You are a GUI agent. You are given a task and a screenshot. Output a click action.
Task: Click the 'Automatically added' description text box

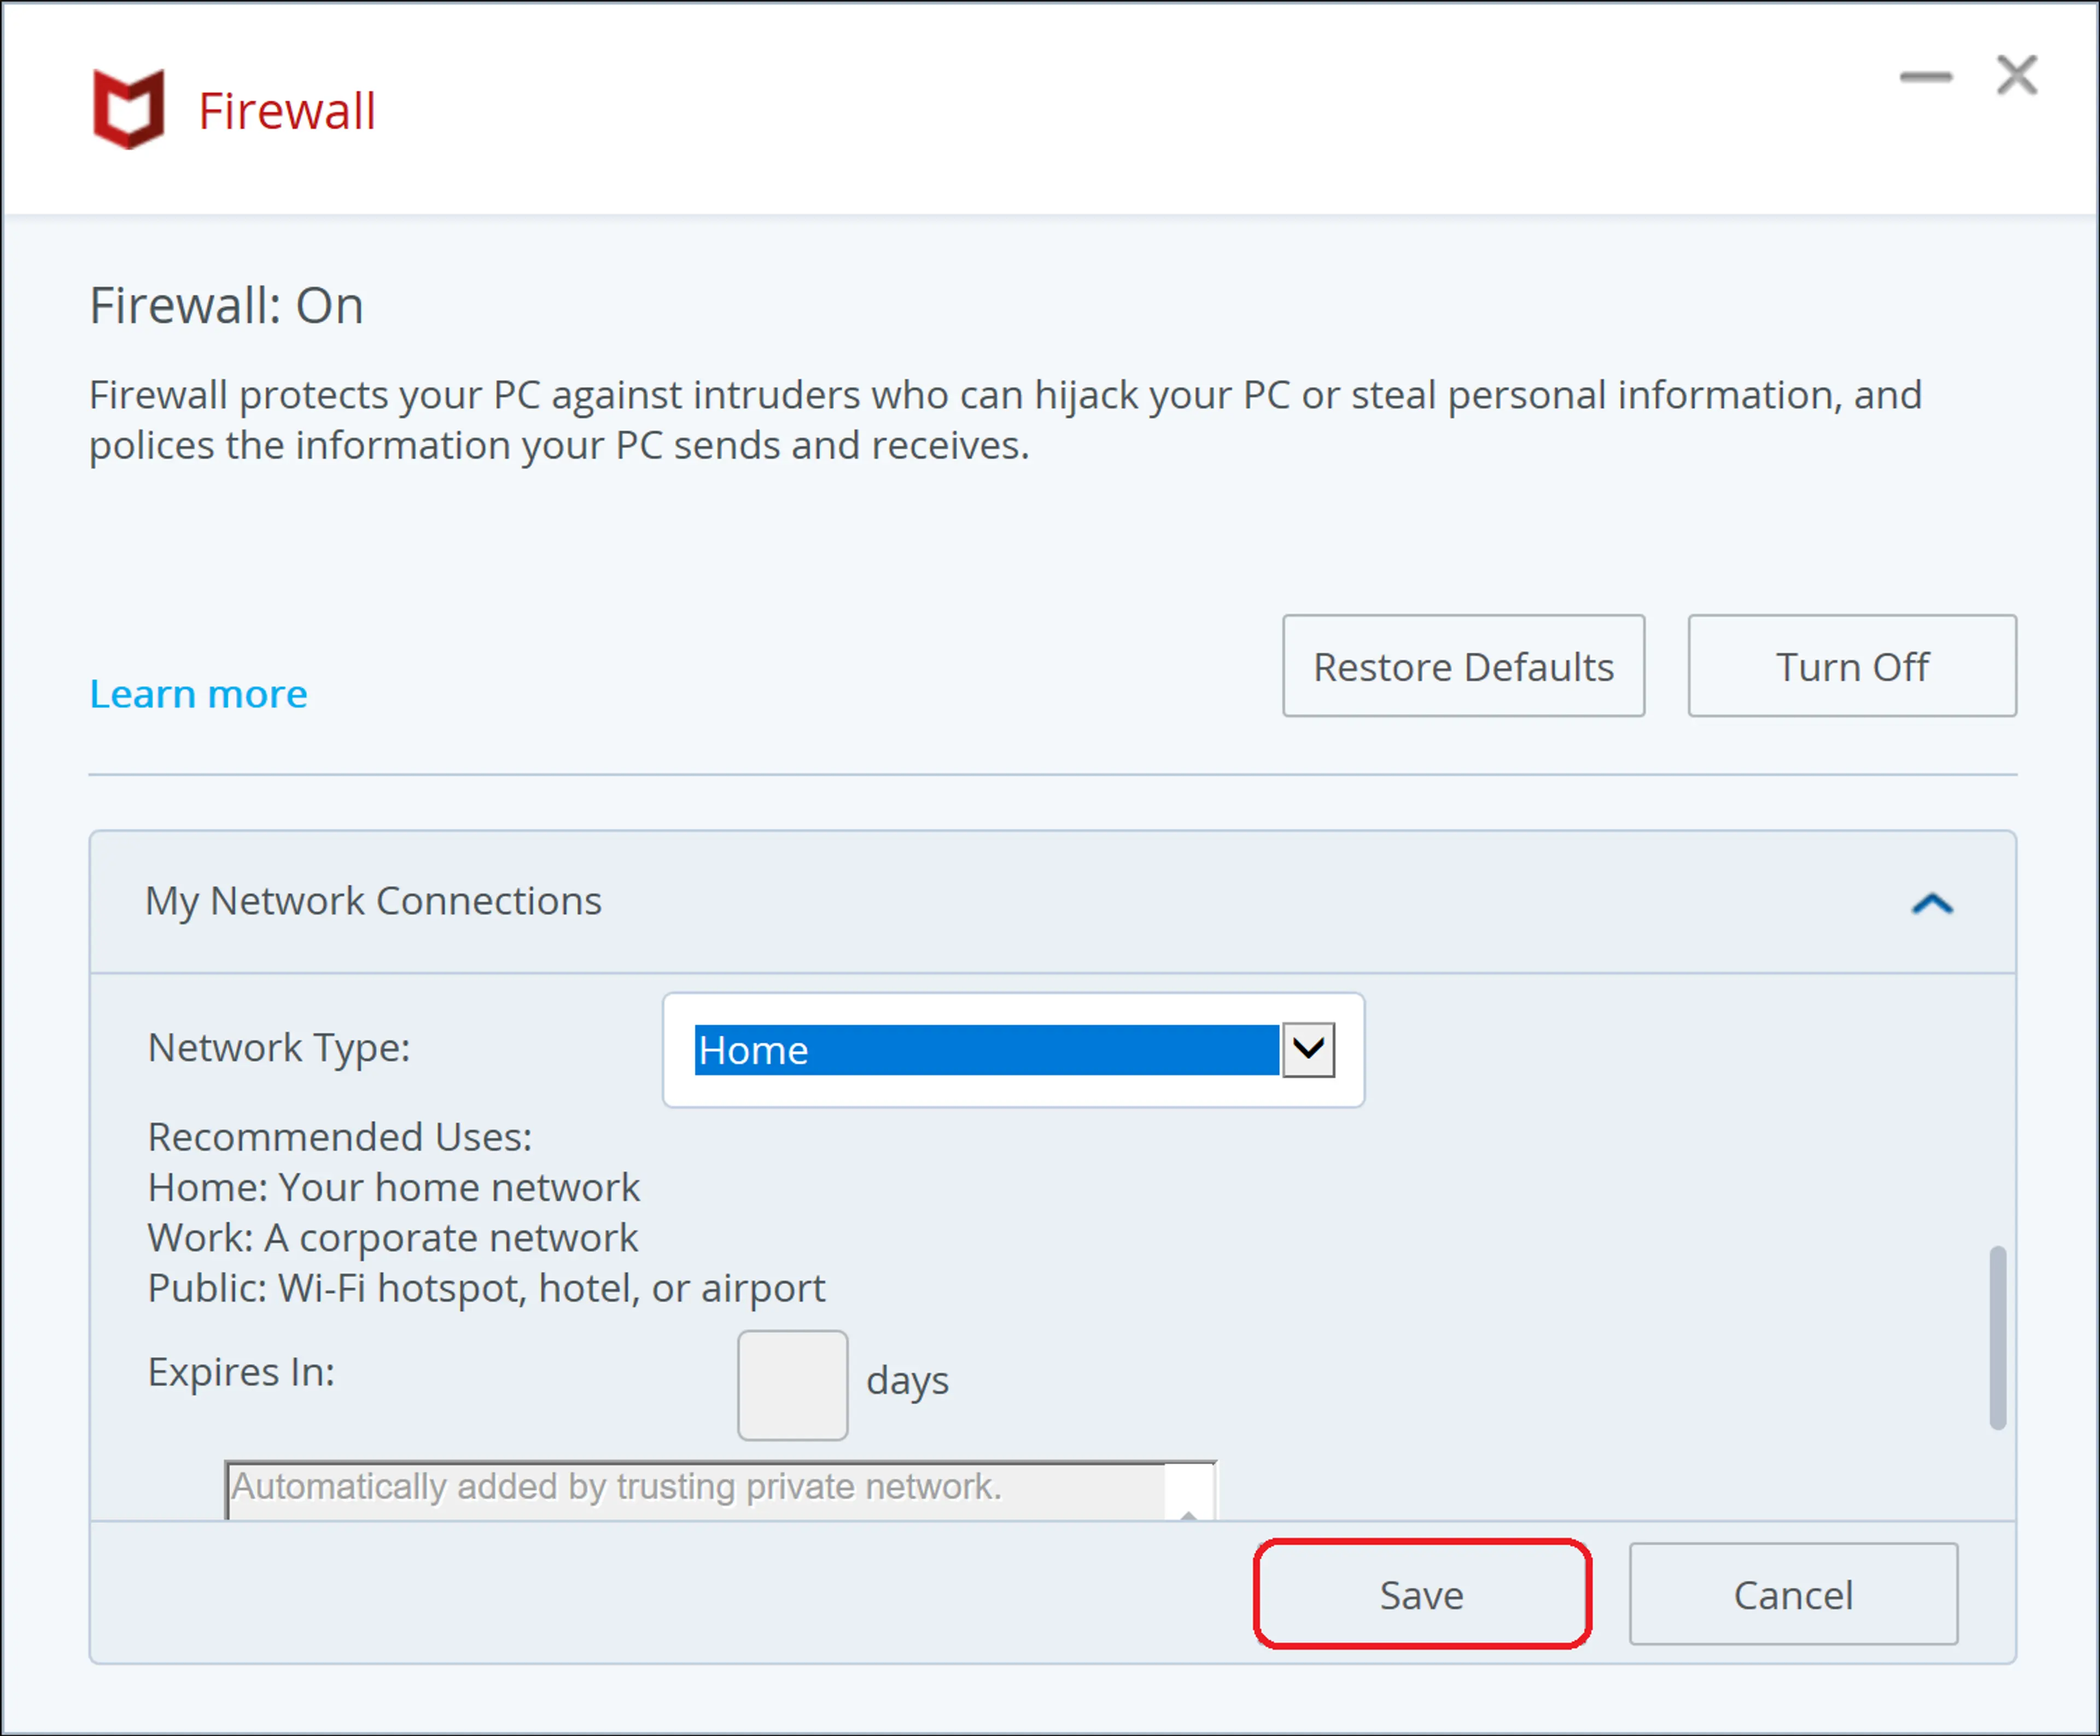[695, 1489]
